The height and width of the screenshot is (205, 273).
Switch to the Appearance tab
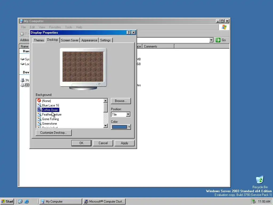pyautogui.click(x=89, y=40)
